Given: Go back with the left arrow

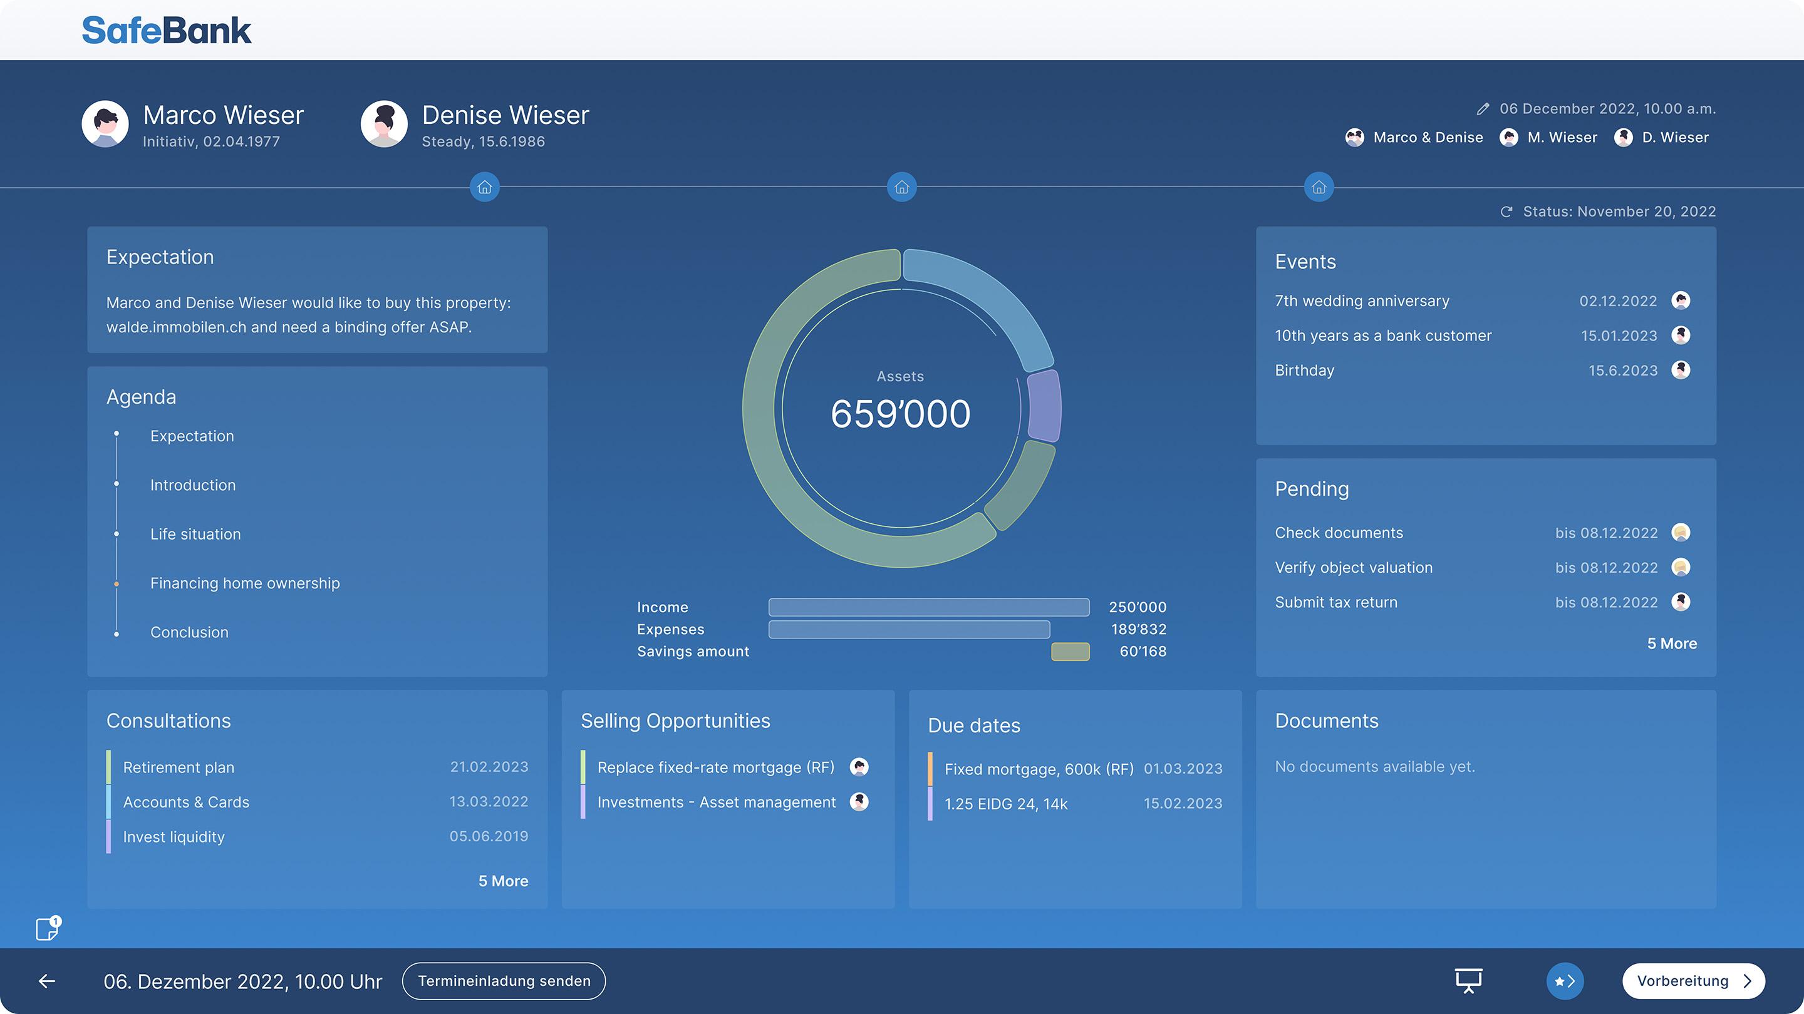Looking at the screenshot, I should 47,981.
